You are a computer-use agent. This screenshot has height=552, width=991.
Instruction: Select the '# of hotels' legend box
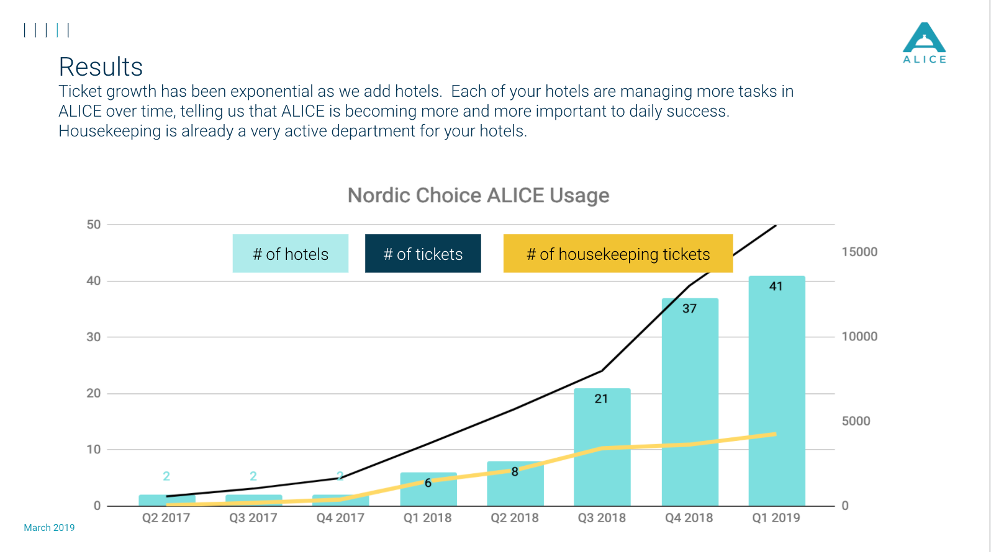click(x=290, y=254)
